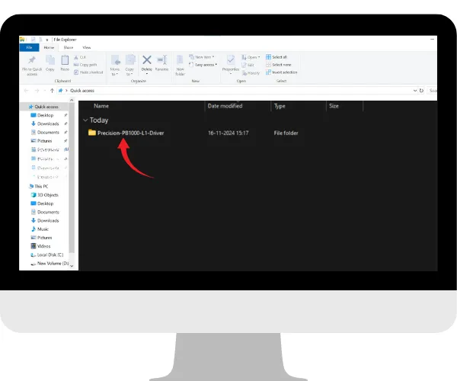Click the Forward navigation arrow
The height and width of the screenshot is (381, 457).
(x=37, y=91)
